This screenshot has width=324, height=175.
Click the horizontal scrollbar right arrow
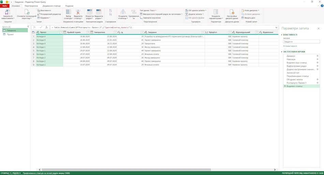275,170
